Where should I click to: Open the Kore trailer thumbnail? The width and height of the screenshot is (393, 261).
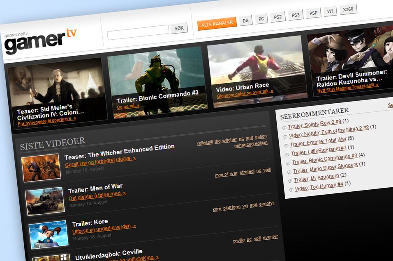pos(49,234)
